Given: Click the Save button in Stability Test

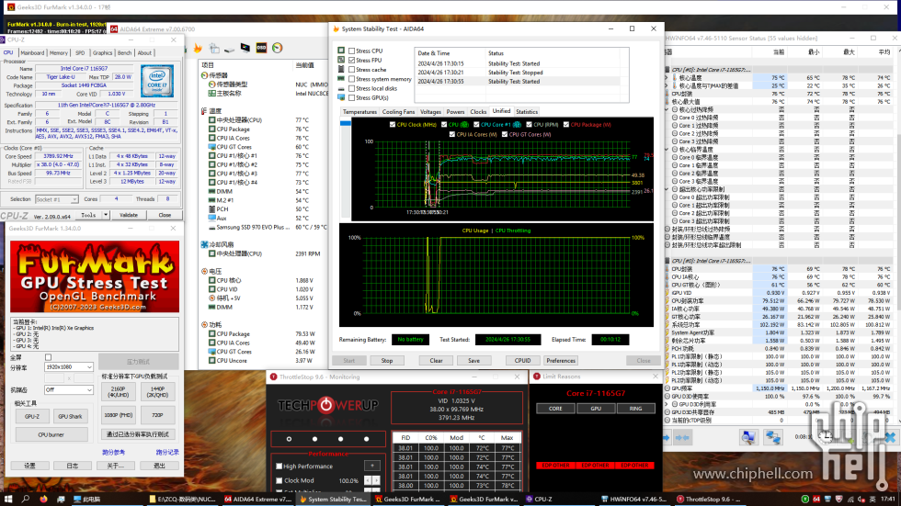Looking at the screenshot, I should tap(474, 361).
